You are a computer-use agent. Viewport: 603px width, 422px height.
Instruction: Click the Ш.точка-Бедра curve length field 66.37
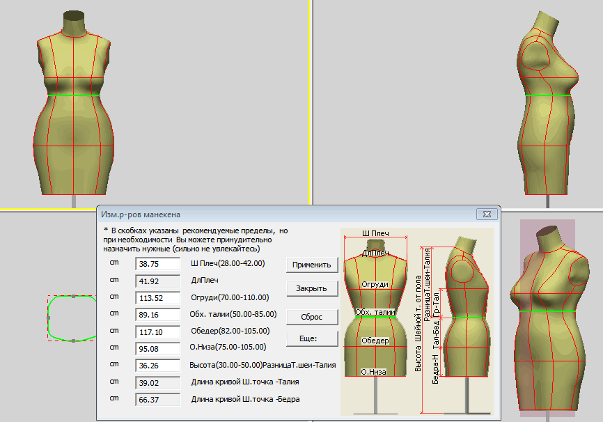pos(158,400)
